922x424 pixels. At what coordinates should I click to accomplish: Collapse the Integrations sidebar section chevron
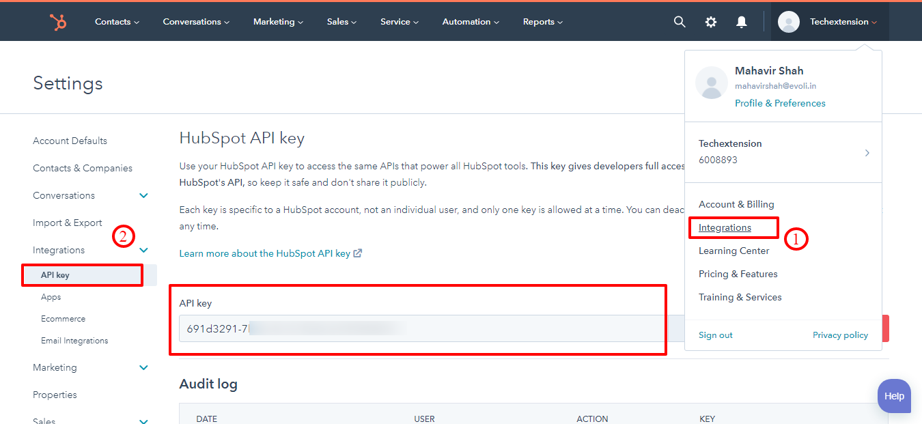click(144, 251)
